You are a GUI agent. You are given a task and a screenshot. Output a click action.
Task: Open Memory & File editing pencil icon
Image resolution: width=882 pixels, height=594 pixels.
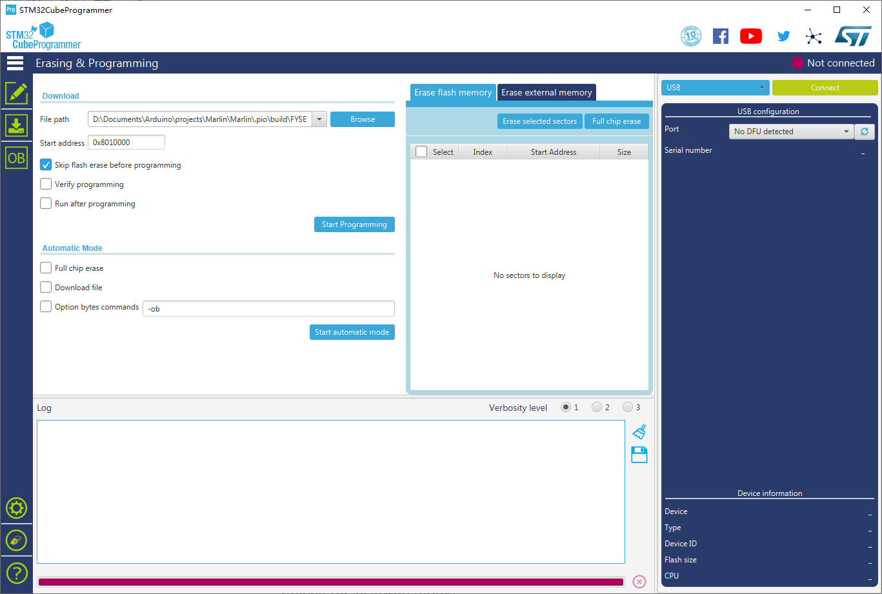(x=17, y=93)
